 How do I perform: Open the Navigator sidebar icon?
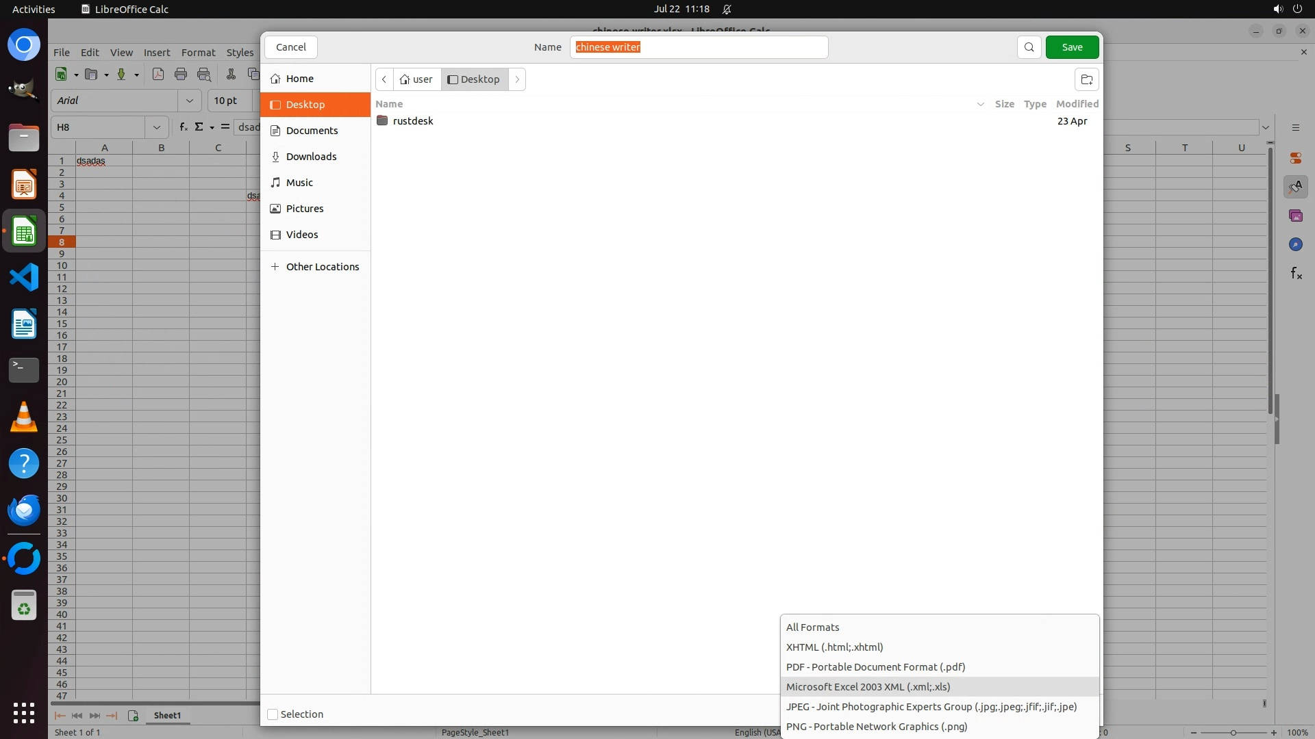click(1295, 244)
